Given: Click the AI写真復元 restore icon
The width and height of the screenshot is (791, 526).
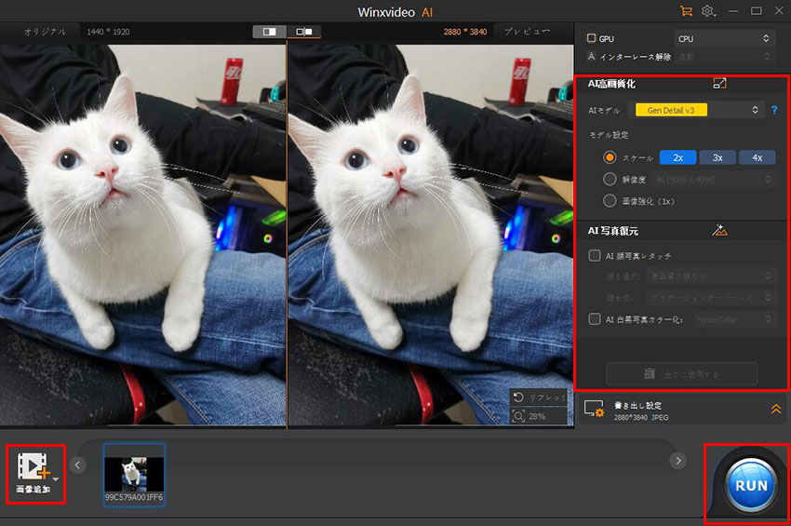Looking at the screenshot, I should [x=719, y=231].
